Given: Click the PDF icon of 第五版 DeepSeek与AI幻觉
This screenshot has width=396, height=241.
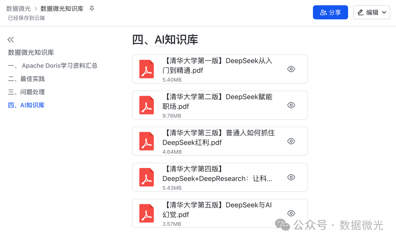Looking at the screenshot, I should (x=146, y=213).
